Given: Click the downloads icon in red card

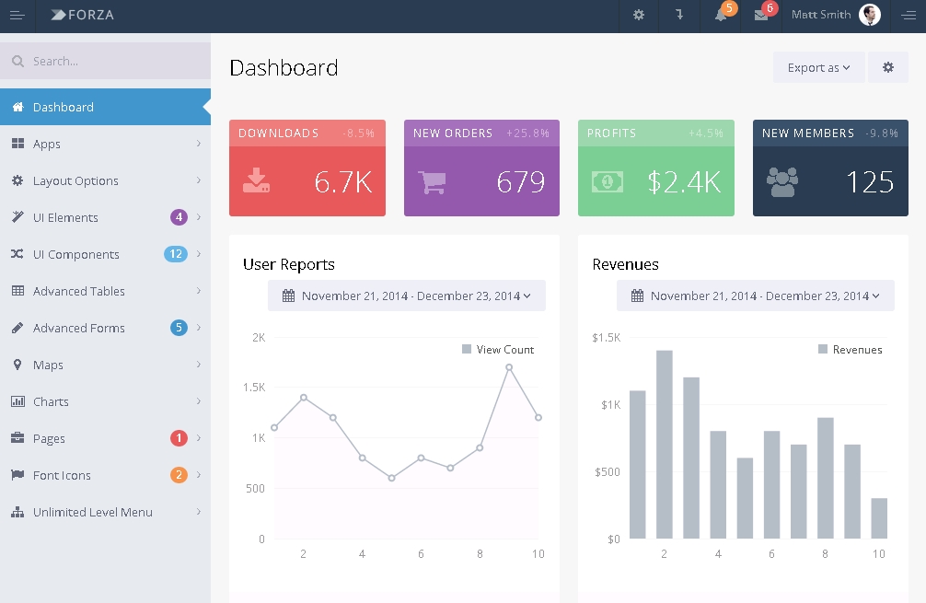Looking at the screenshot, I should point(256,180).
